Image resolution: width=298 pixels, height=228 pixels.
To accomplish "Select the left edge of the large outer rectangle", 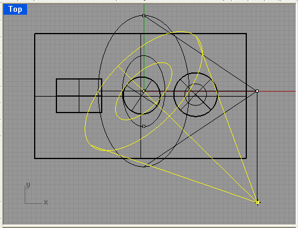I will [35, 96].
